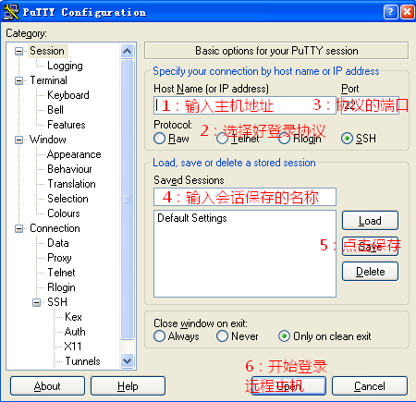Click the PuTTY icon in title bar
Viewport: 416px width, 402px height.
pos(10,12)
